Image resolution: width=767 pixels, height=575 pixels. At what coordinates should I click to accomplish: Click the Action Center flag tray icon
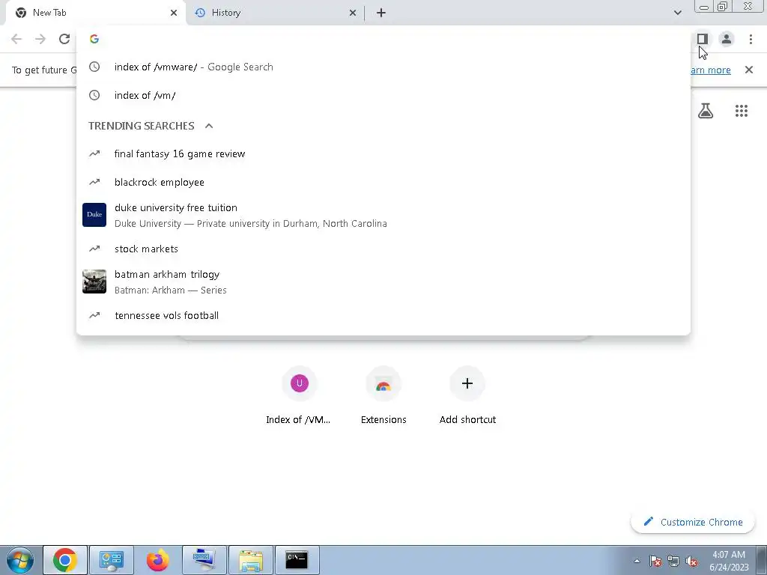pyautogui.click(x=655, y=562)
